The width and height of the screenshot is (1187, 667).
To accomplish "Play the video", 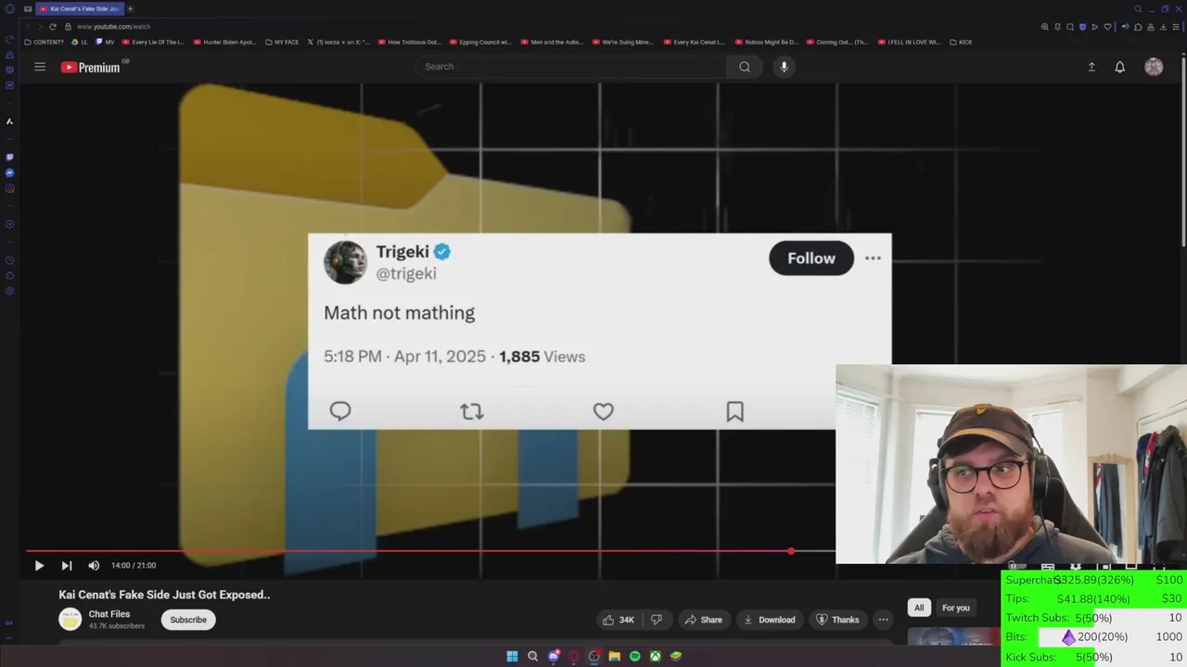I will [x=39, y=565].
